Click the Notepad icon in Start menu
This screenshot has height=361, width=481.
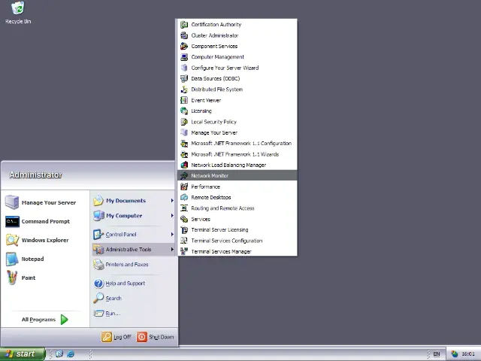pyautogui.click(x=12, y=259)
